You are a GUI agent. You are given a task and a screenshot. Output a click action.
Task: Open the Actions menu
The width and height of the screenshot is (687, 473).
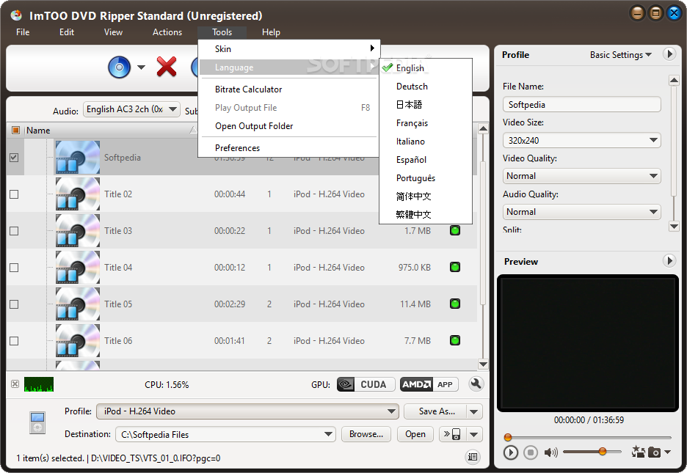pos(167,32)
